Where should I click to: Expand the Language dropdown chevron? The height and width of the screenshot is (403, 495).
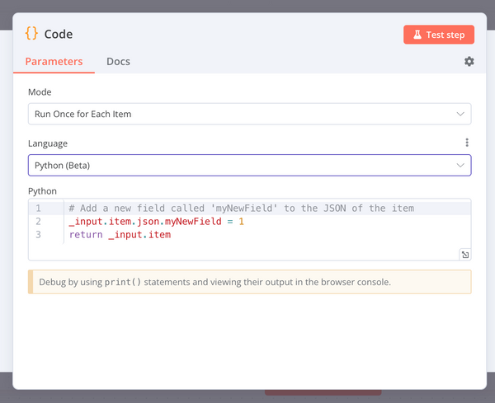coord(460,165)
